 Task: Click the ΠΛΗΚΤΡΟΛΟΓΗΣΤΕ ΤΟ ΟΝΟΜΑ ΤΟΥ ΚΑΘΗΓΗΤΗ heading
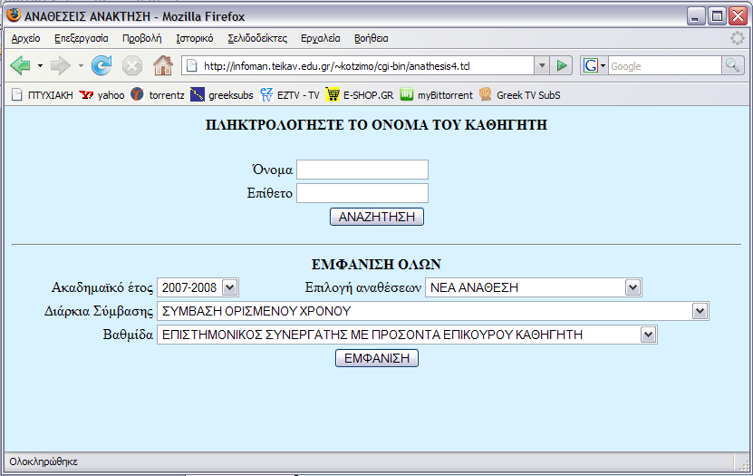pos(377,125)
